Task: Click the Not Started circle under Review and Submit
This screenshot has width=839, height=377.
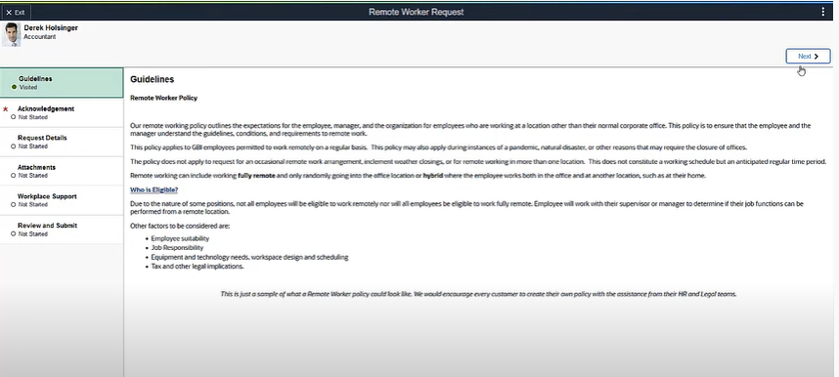Action: coord(14,233)
